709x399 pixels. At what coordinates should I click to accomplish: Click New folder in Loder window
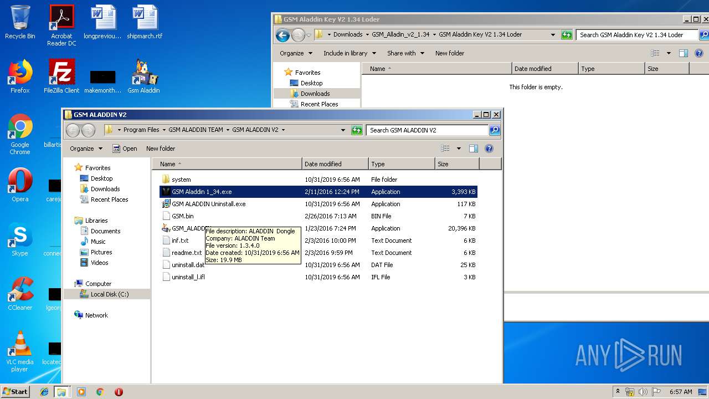click(x=450, y=53)
